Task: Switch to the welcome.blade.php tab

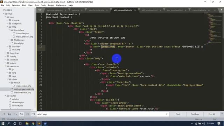Action: [55, 10]
